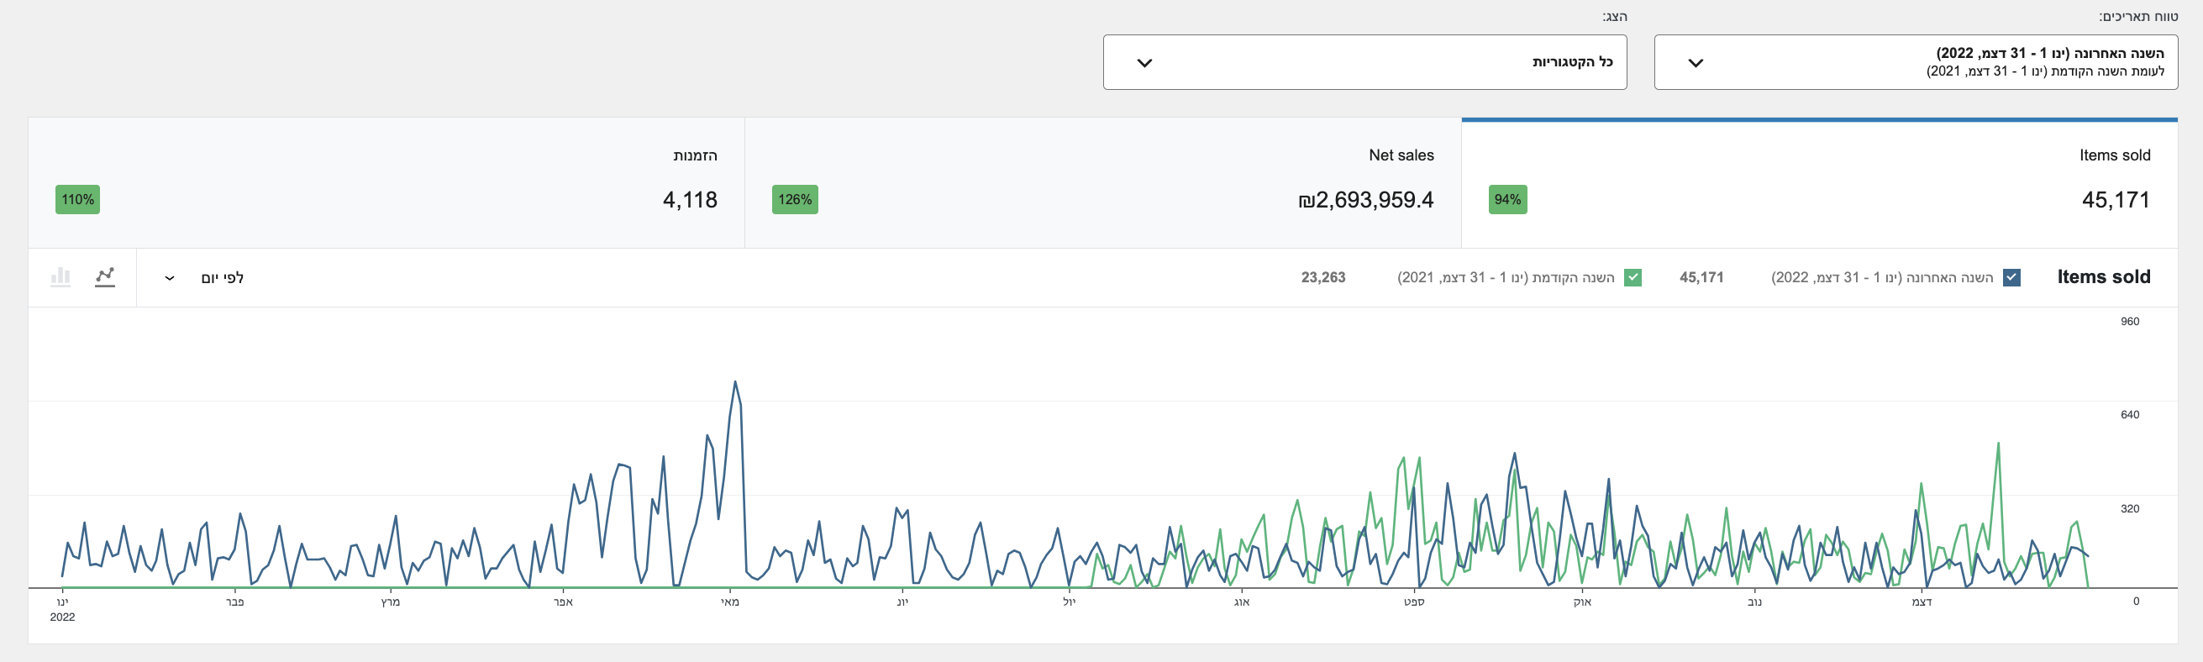Click the 45,171 value in the Items sold tab
The image size is (2203, 662).
pos(2115,200)
